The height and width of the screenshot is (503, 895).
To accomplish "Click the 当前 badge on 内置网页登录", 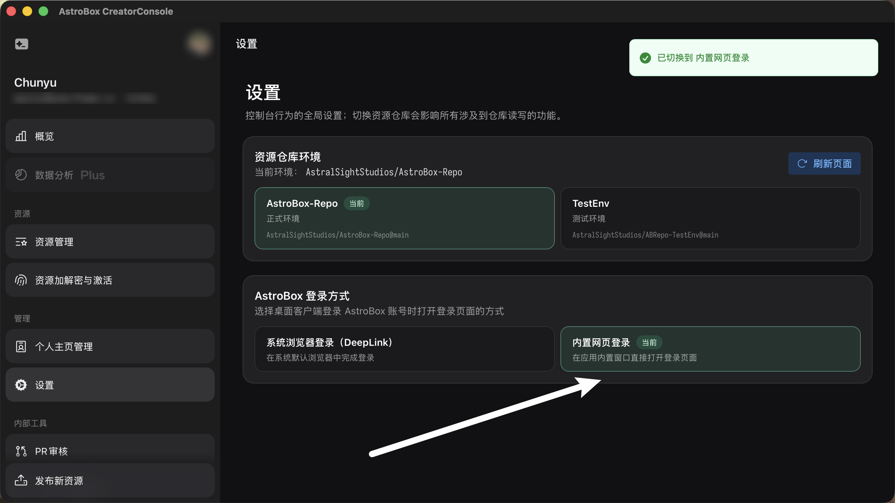I will pos(649,342).
